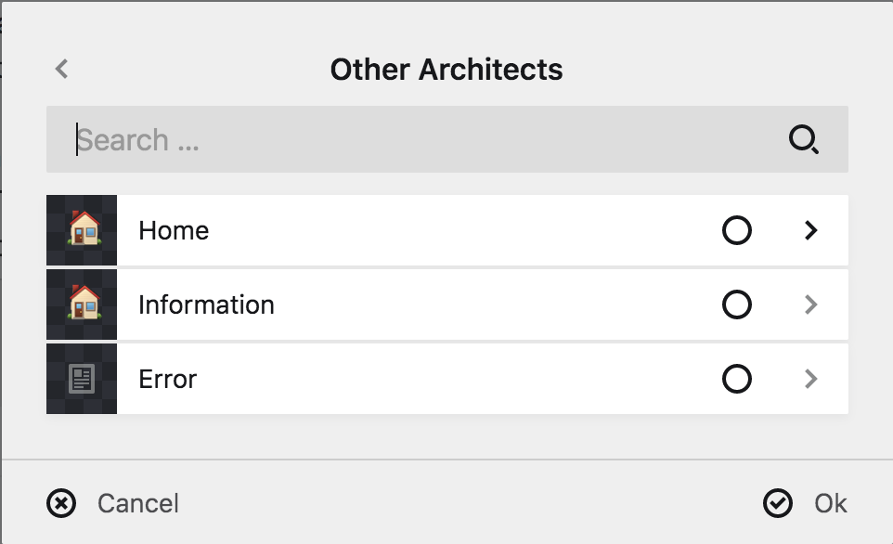This screenshot has width=893, height=544.
Task: Click the Home list item label
Action: point(174,230)
